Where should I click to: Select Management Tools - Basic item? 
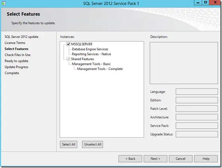click(x=91, y=64)
